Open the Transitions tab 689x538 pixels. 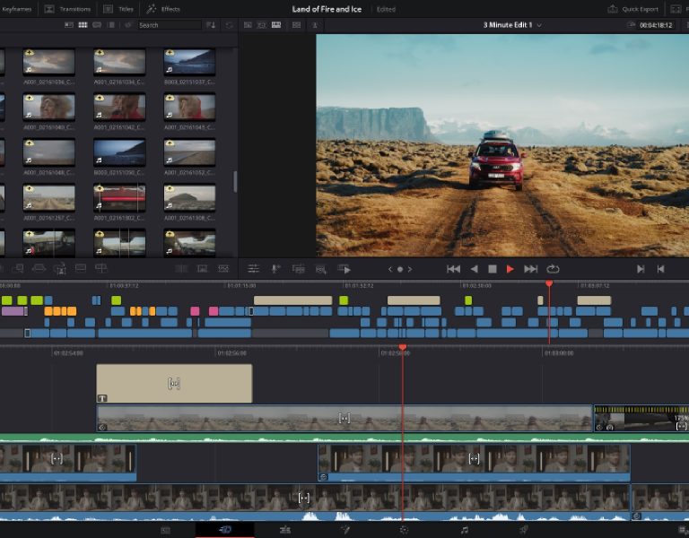(67, 9)
